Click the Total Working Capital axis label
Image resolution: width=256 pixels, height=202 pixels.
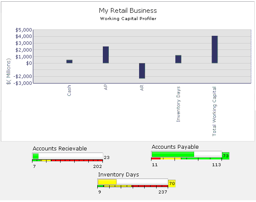[x=215, y=111]
